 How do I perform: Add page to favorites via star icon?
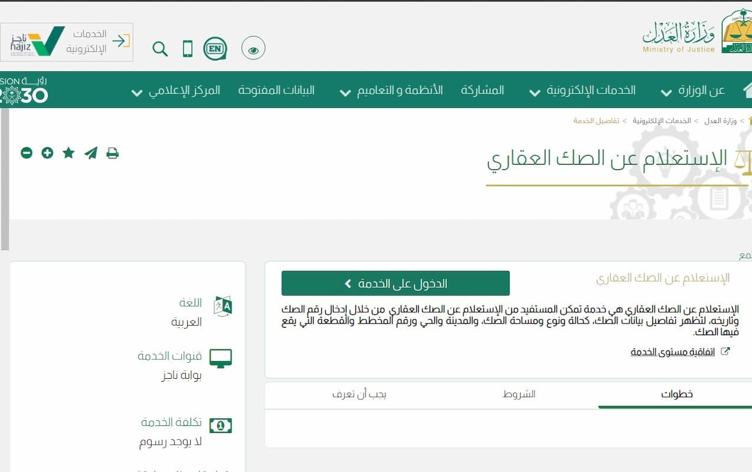pyautogui.click(x=68, y=152)
